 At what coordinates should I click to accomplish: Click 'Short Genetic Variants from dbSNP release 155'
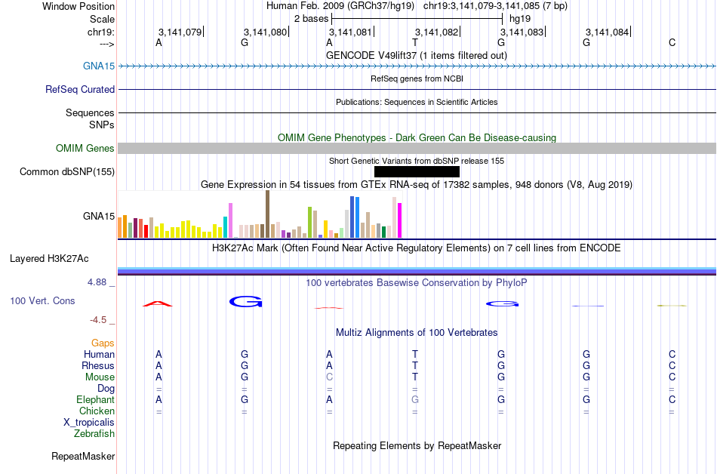(x=417, y=161)
